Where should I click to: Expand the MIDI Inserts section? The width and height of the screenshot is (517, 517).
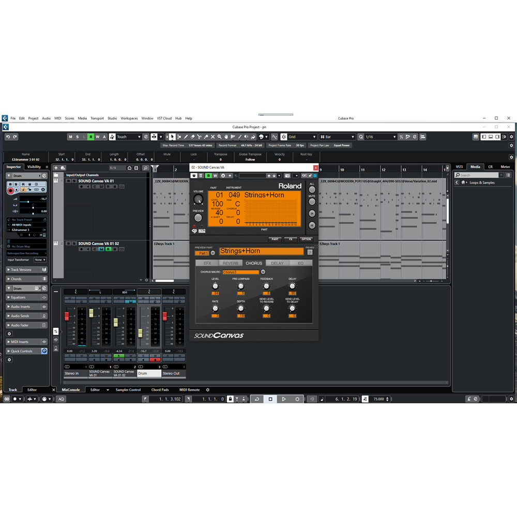26,342
